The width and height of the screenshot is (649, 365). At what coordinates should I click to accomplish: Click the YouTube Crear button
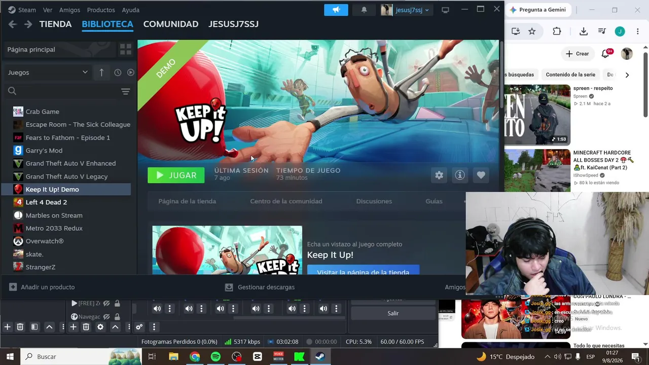pos(578,54)
